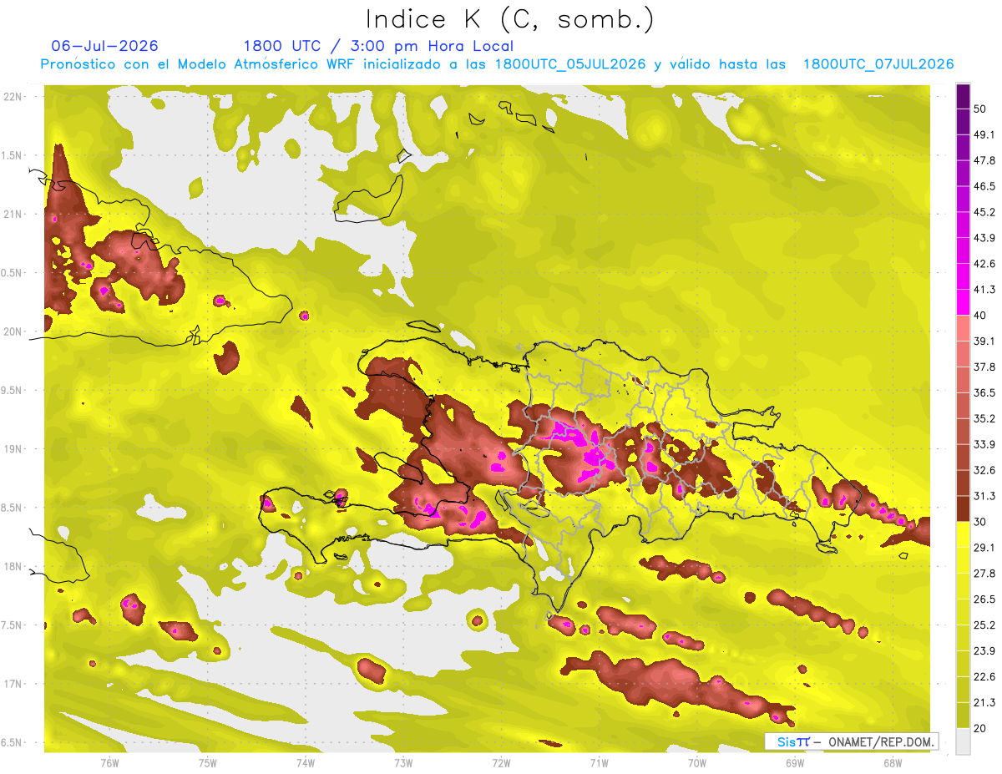Click the colorbar label "31.3"
Image resolution: width=1002 pixels, height=774 pixels.
984,496
